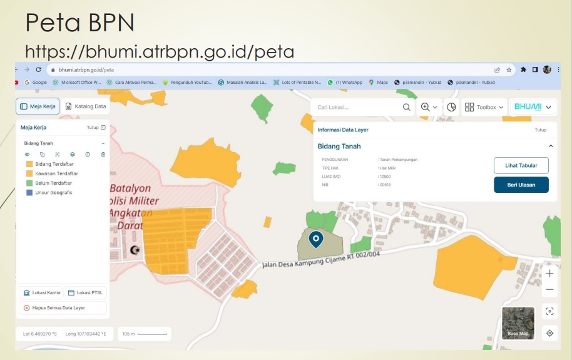
Task: Bookmark page with the star icon
Action: pos(509,70)
